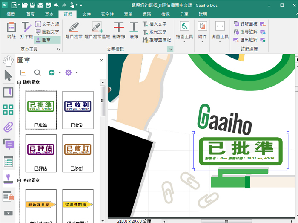Select the hand pan tool in sidebar
The height and width of the screenshot is (223, 298).
click(x=8, y=61)
